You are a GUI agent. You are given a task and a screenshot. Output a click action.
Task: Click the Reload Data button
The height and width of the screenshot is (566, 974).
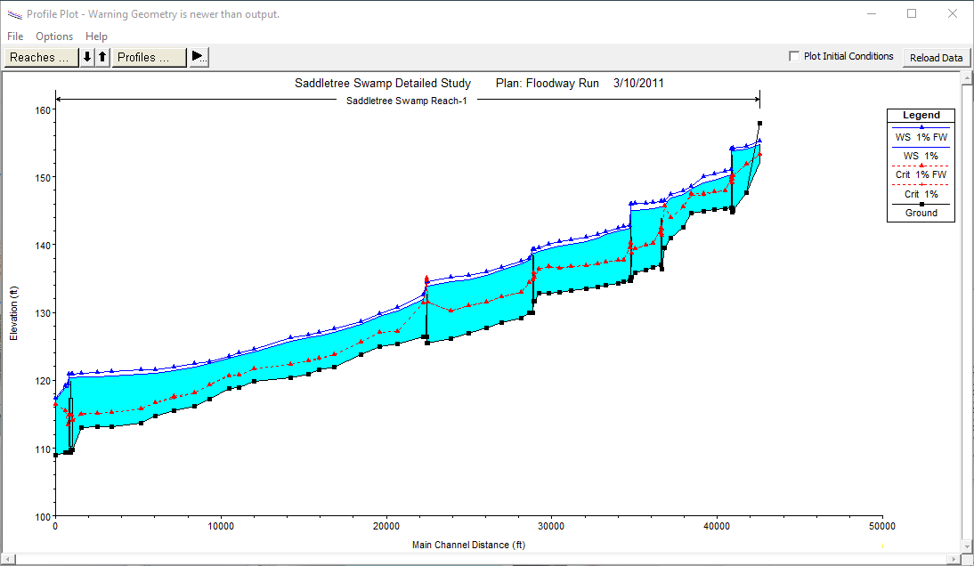pyautogui.click(x=936, y=57)
